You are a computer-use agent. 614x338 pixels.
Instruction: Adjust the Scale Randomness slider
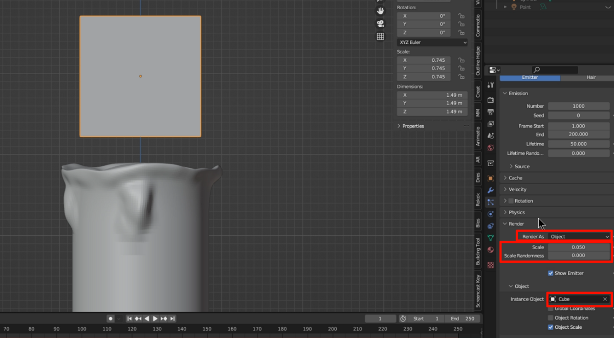579,255
